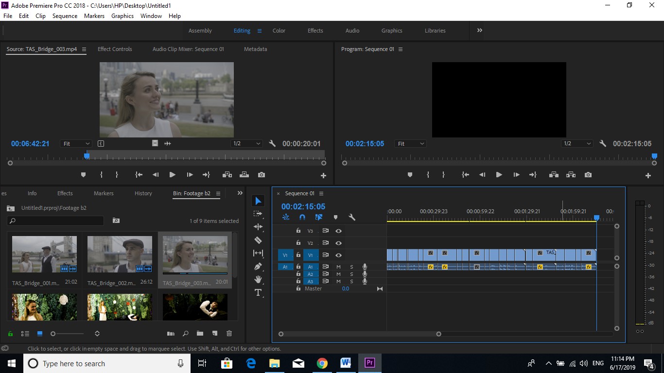Open the Sequence menu

pyautogui.click(x=65, y=16)
